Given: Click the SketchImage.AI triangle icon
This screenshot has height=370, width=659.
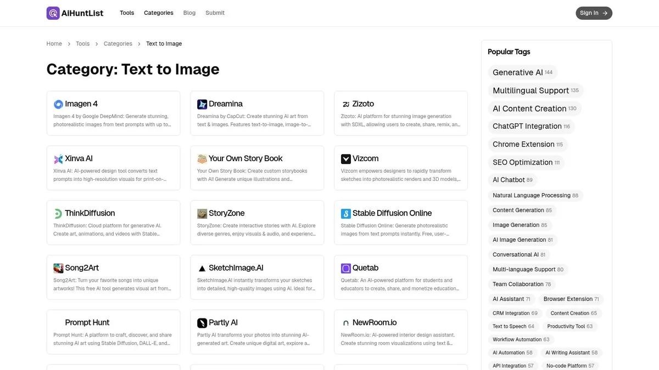Looking at the screenshot, I should click(x=202, y=269).
